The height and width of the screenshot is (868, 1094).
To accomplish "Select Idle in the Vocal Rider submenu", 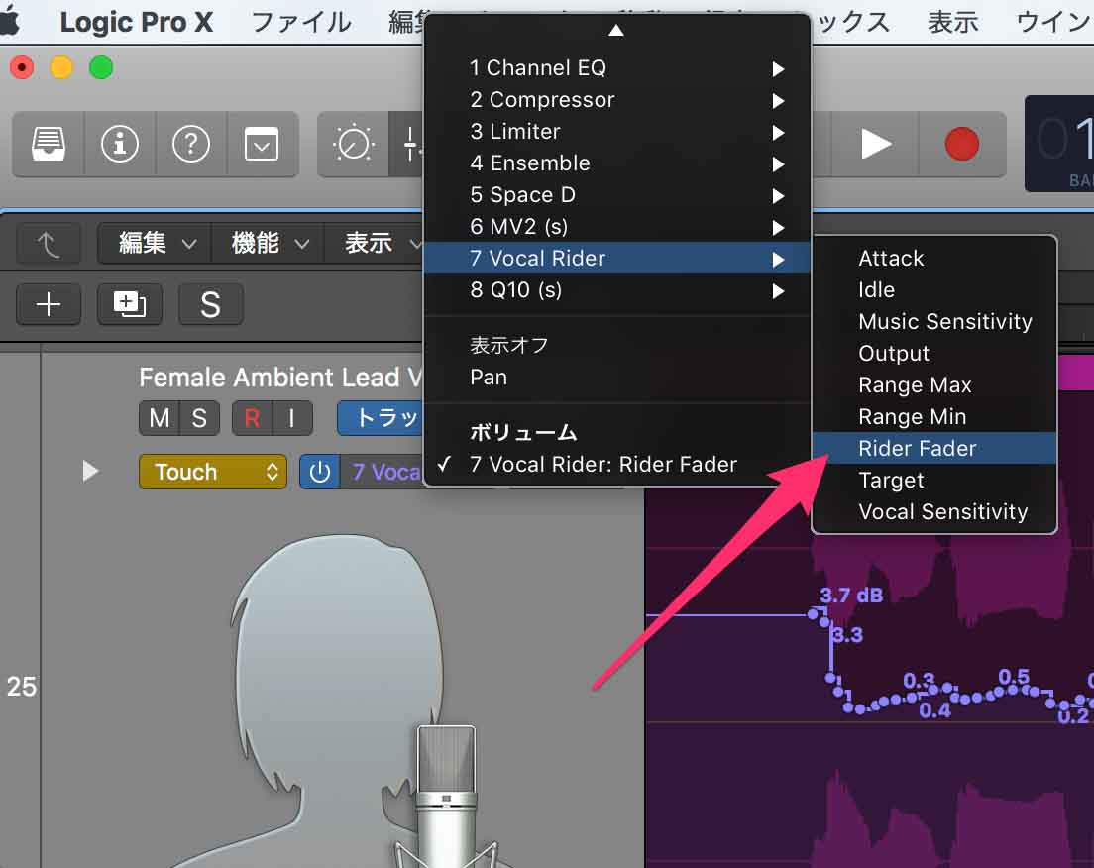I will pos(934,290).
